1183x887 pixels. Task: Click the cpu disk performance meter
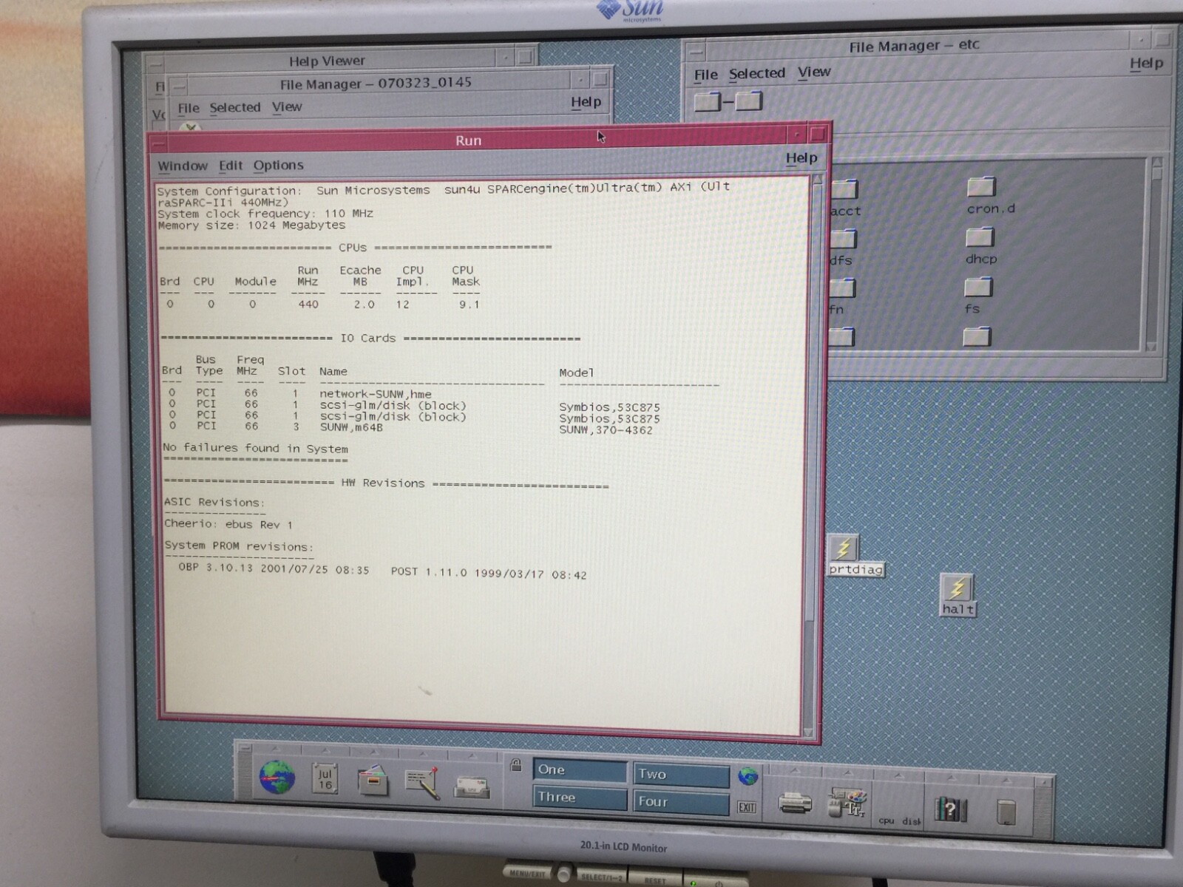click(900, 820)
